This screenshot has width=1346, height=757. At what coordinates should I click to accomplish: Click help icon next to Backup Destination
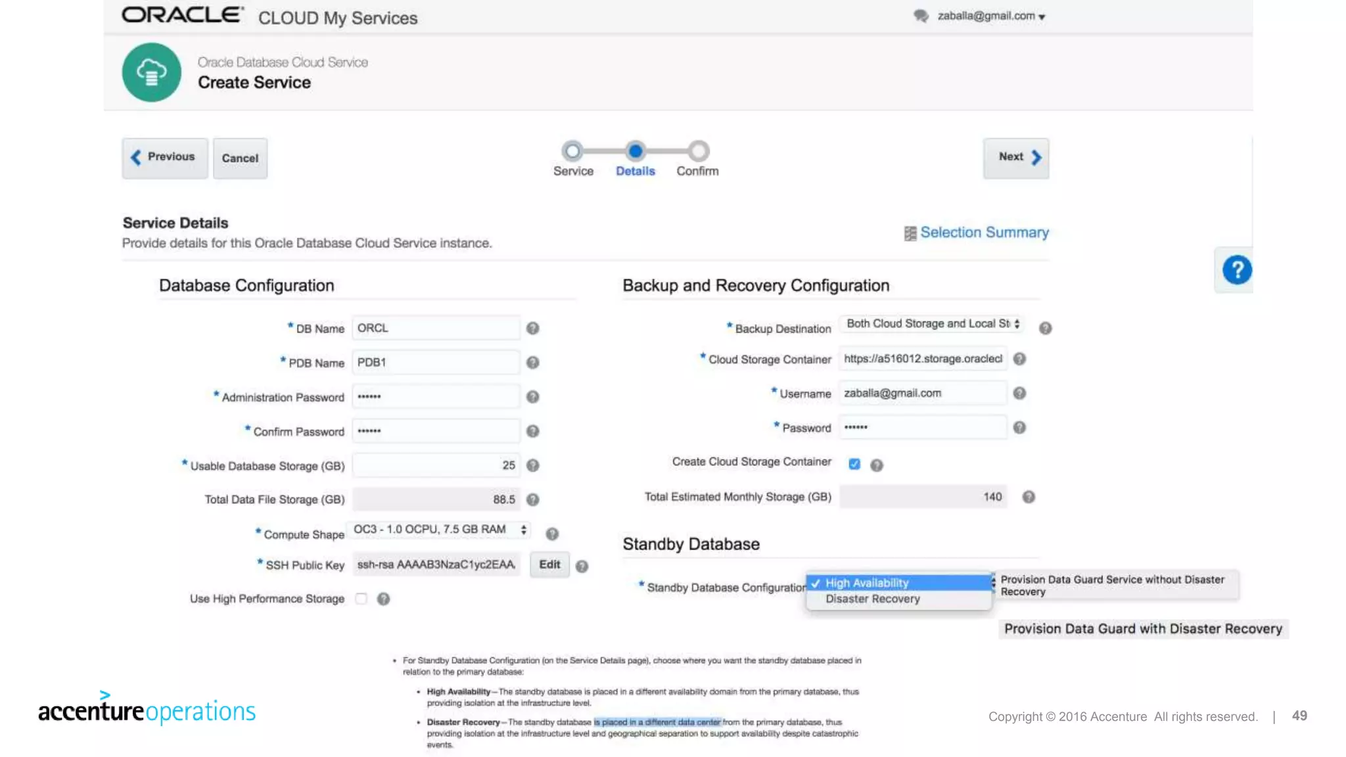point(1045,328)
